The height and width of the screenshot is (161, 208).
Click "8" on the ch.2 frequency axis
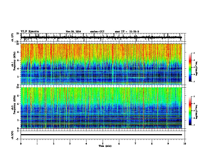coord(18,96)
